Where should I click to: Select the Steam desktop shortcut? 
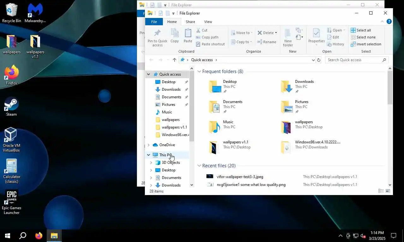pos(11,107)
